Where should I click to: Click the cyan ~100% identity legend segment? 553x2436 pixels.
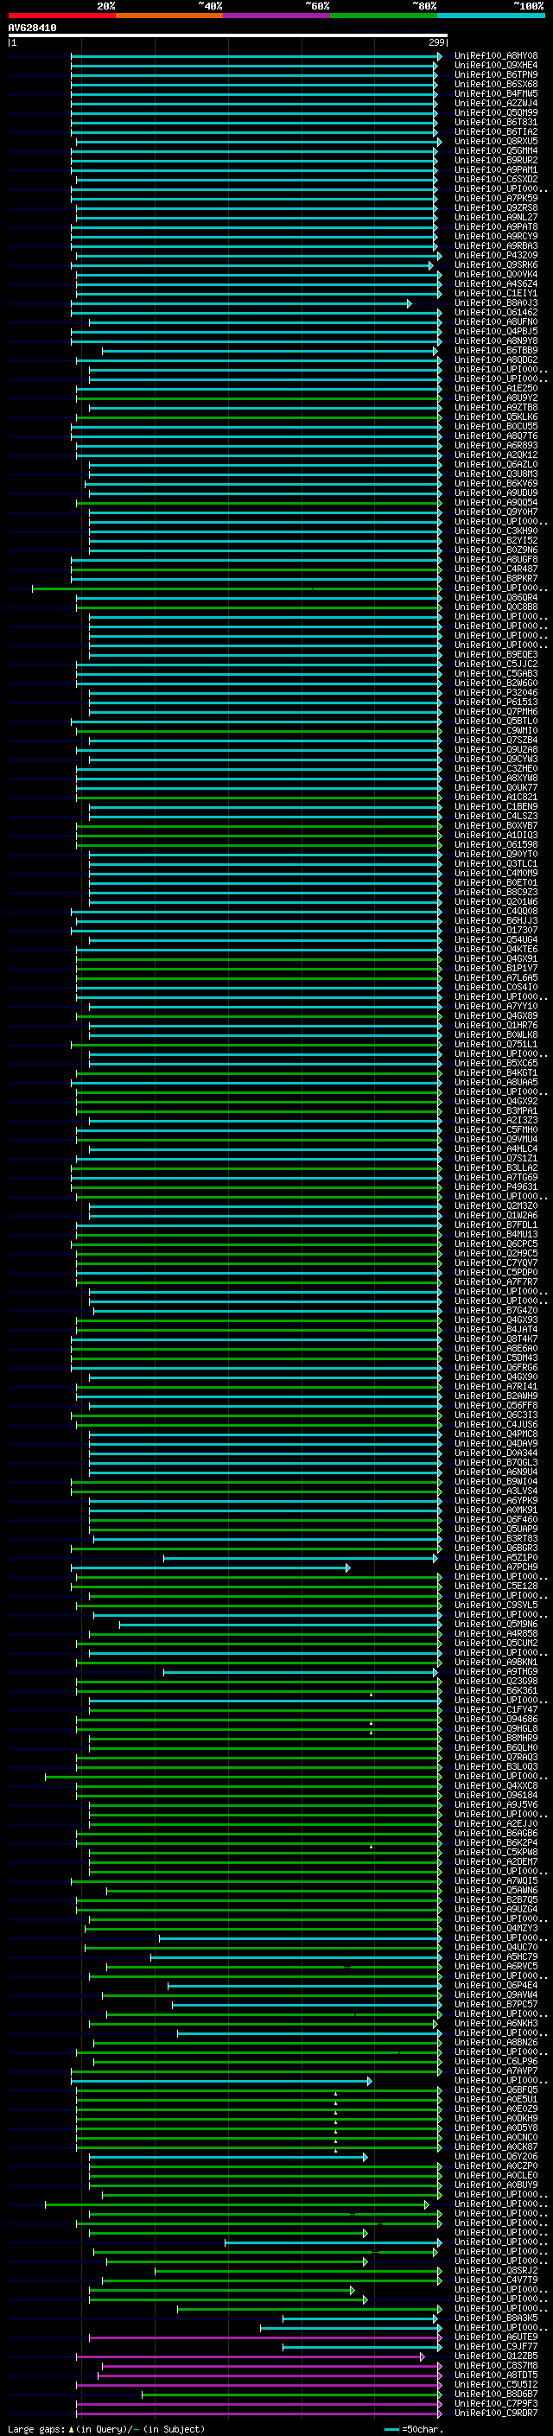pyautogui.click(x=491, y=16)
